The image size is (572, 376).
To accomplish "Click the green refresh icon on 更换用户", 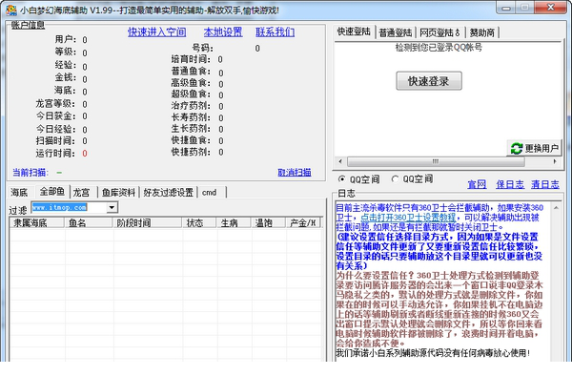I will [517, 148].
